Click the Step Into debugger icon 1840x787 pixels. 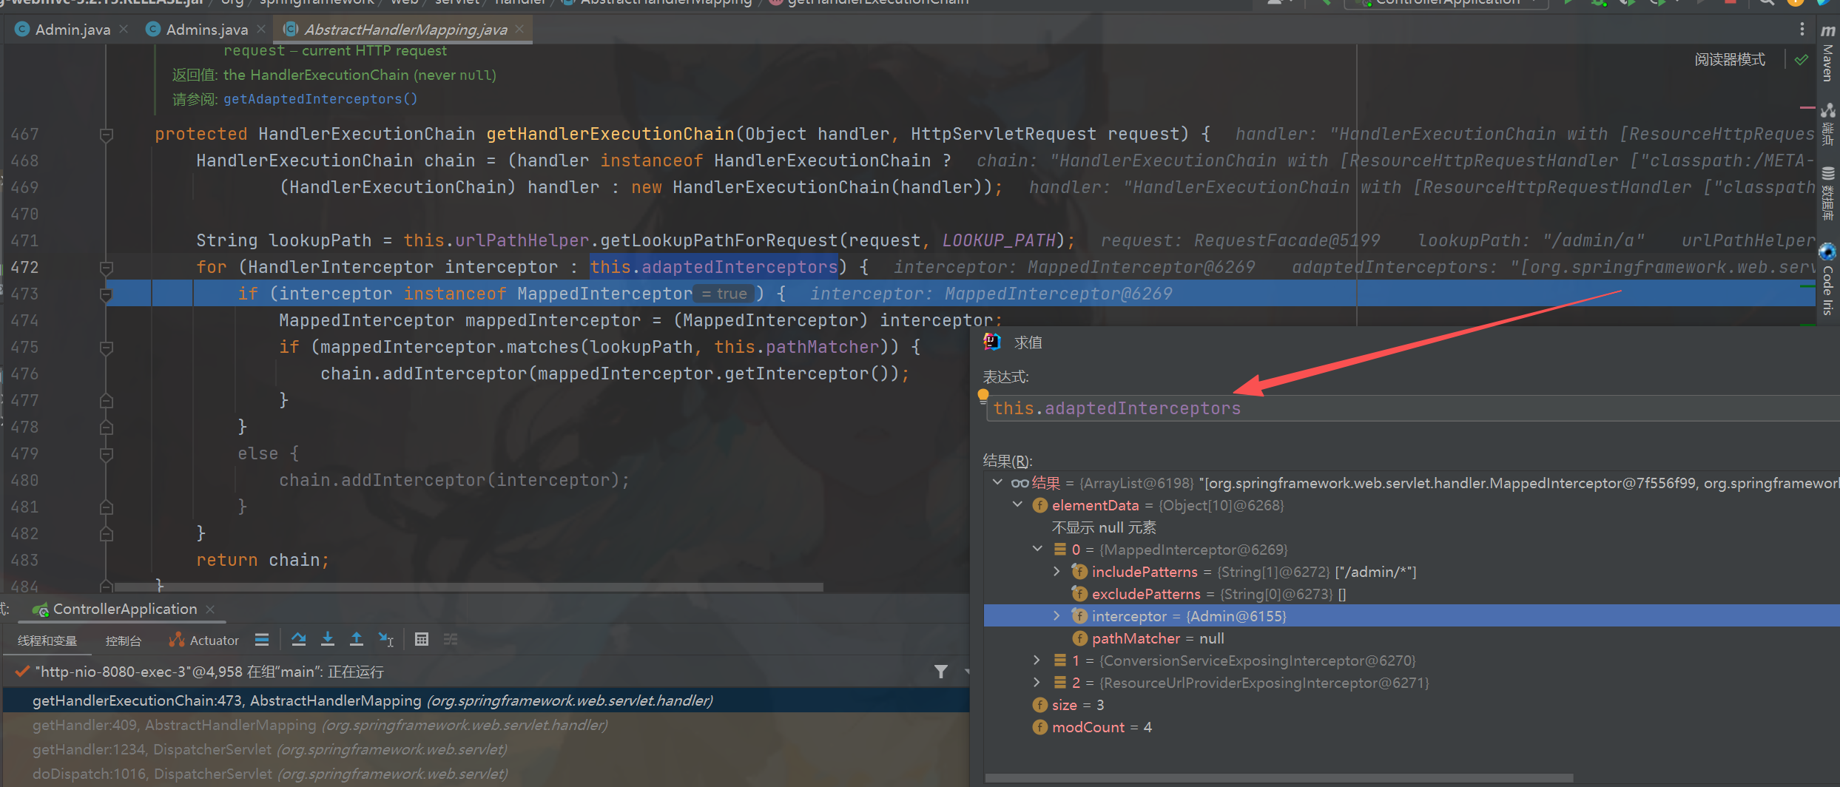[x=327, y=640]
